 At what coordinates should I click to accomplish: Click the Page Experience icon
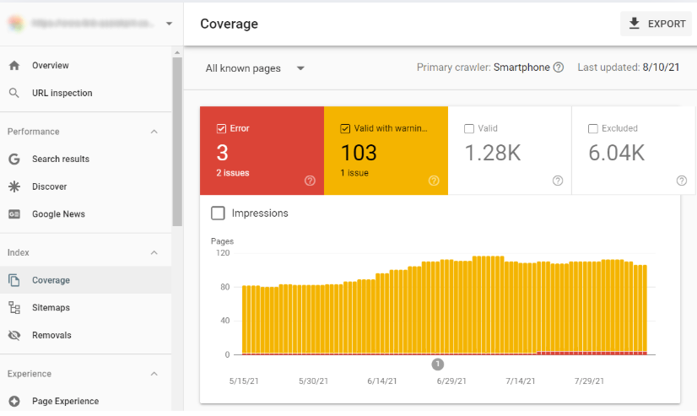click(x=14, y=402)
